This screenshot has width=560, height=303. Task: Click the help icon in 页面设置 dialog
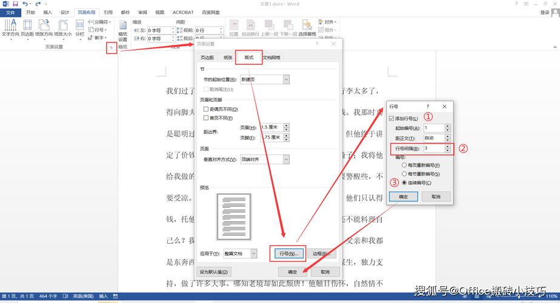click(317, 44)
